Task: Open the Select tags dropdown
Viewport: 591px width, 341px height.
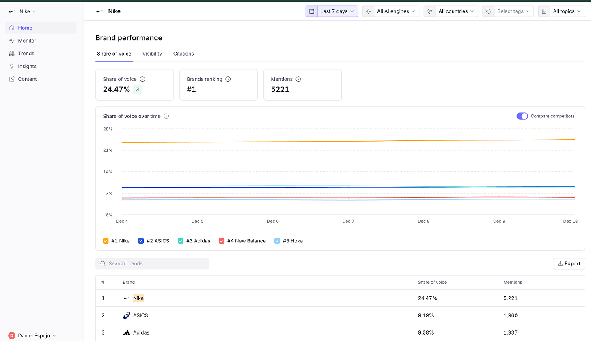Action: [x=508, y=11]
